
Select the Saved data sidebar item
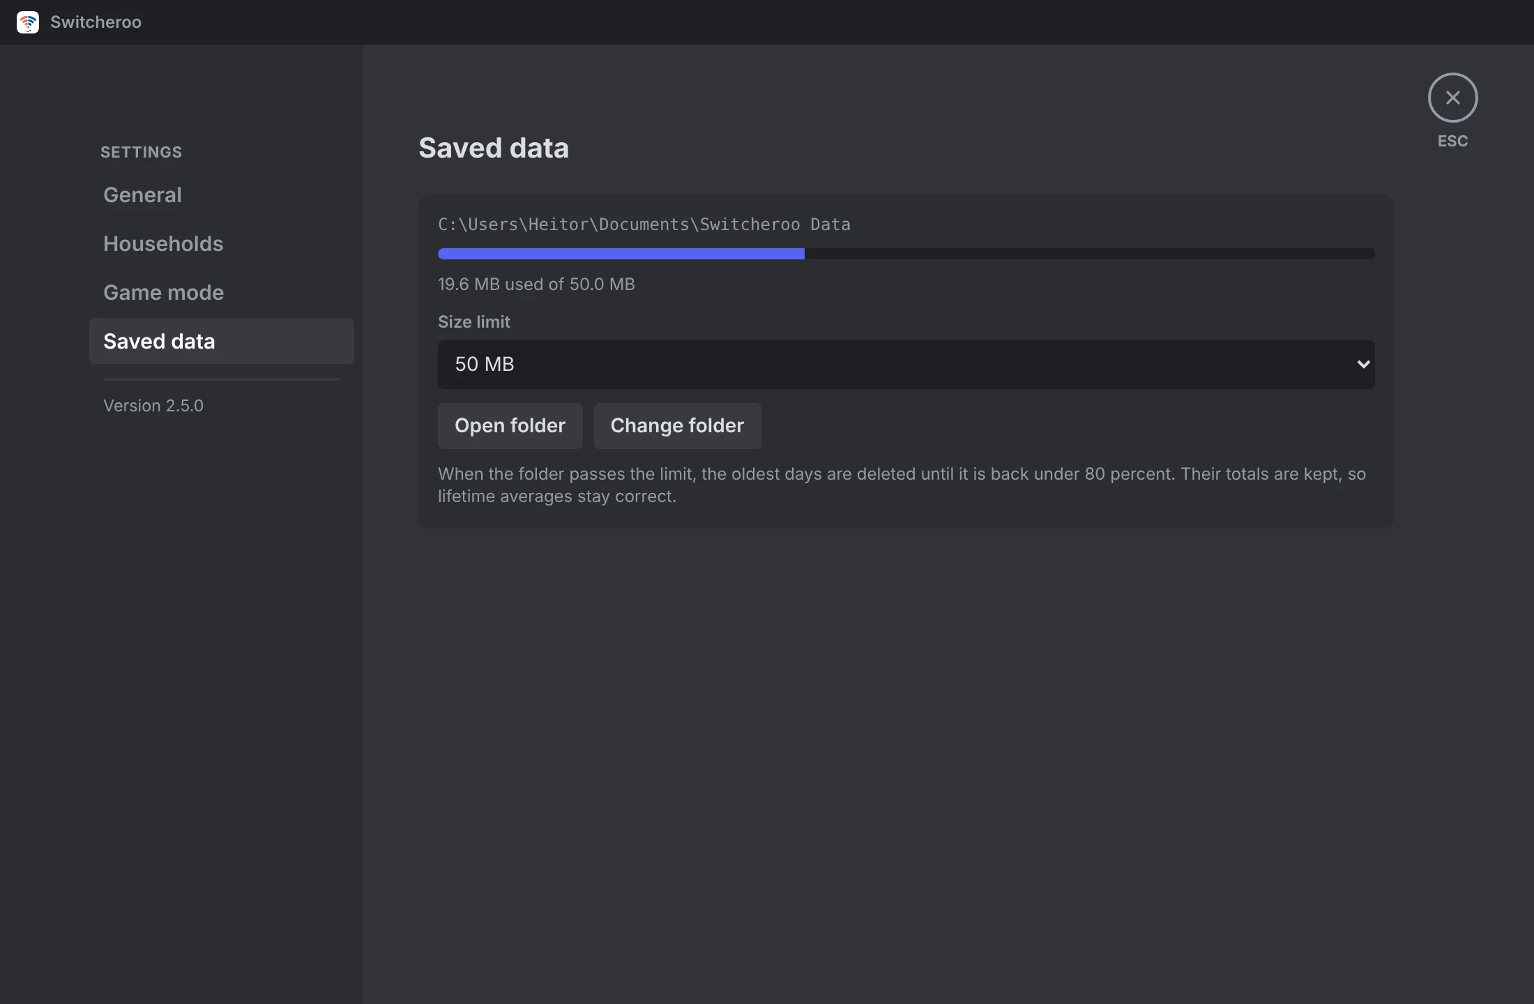pyautogui.click(x=222, y=341)
